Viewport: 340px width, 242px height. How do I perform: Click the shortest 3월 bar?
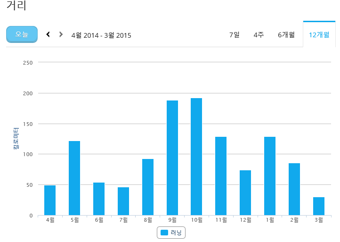pos(319,206)
